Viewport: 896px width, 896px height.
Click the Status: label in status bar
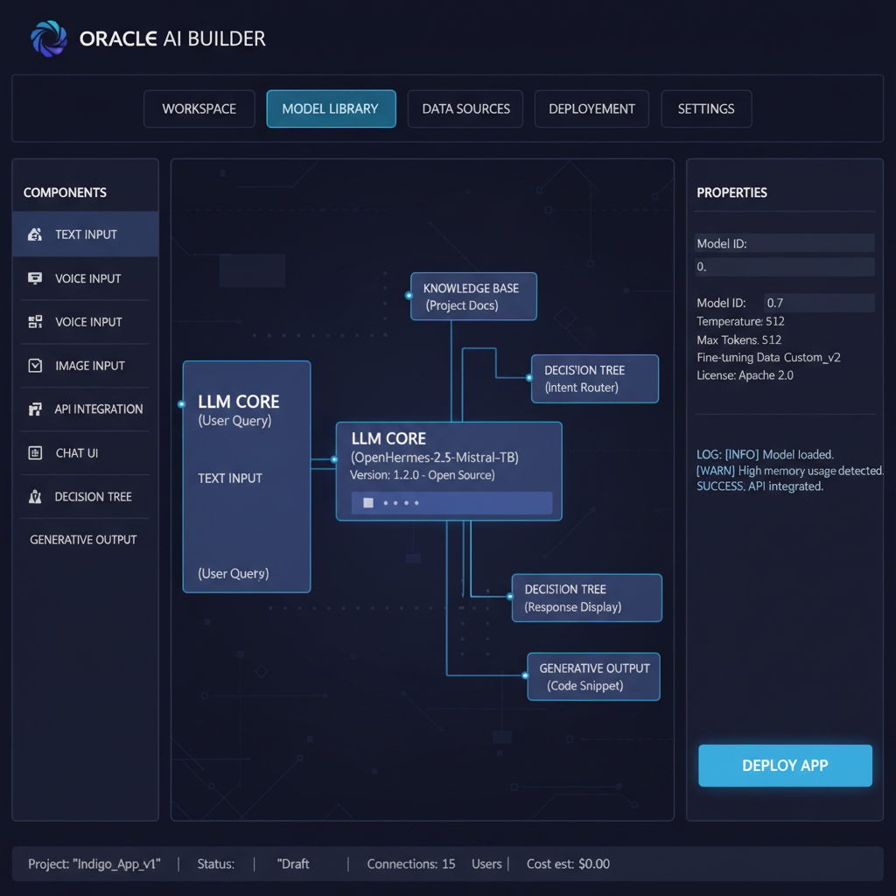[216, 864]
